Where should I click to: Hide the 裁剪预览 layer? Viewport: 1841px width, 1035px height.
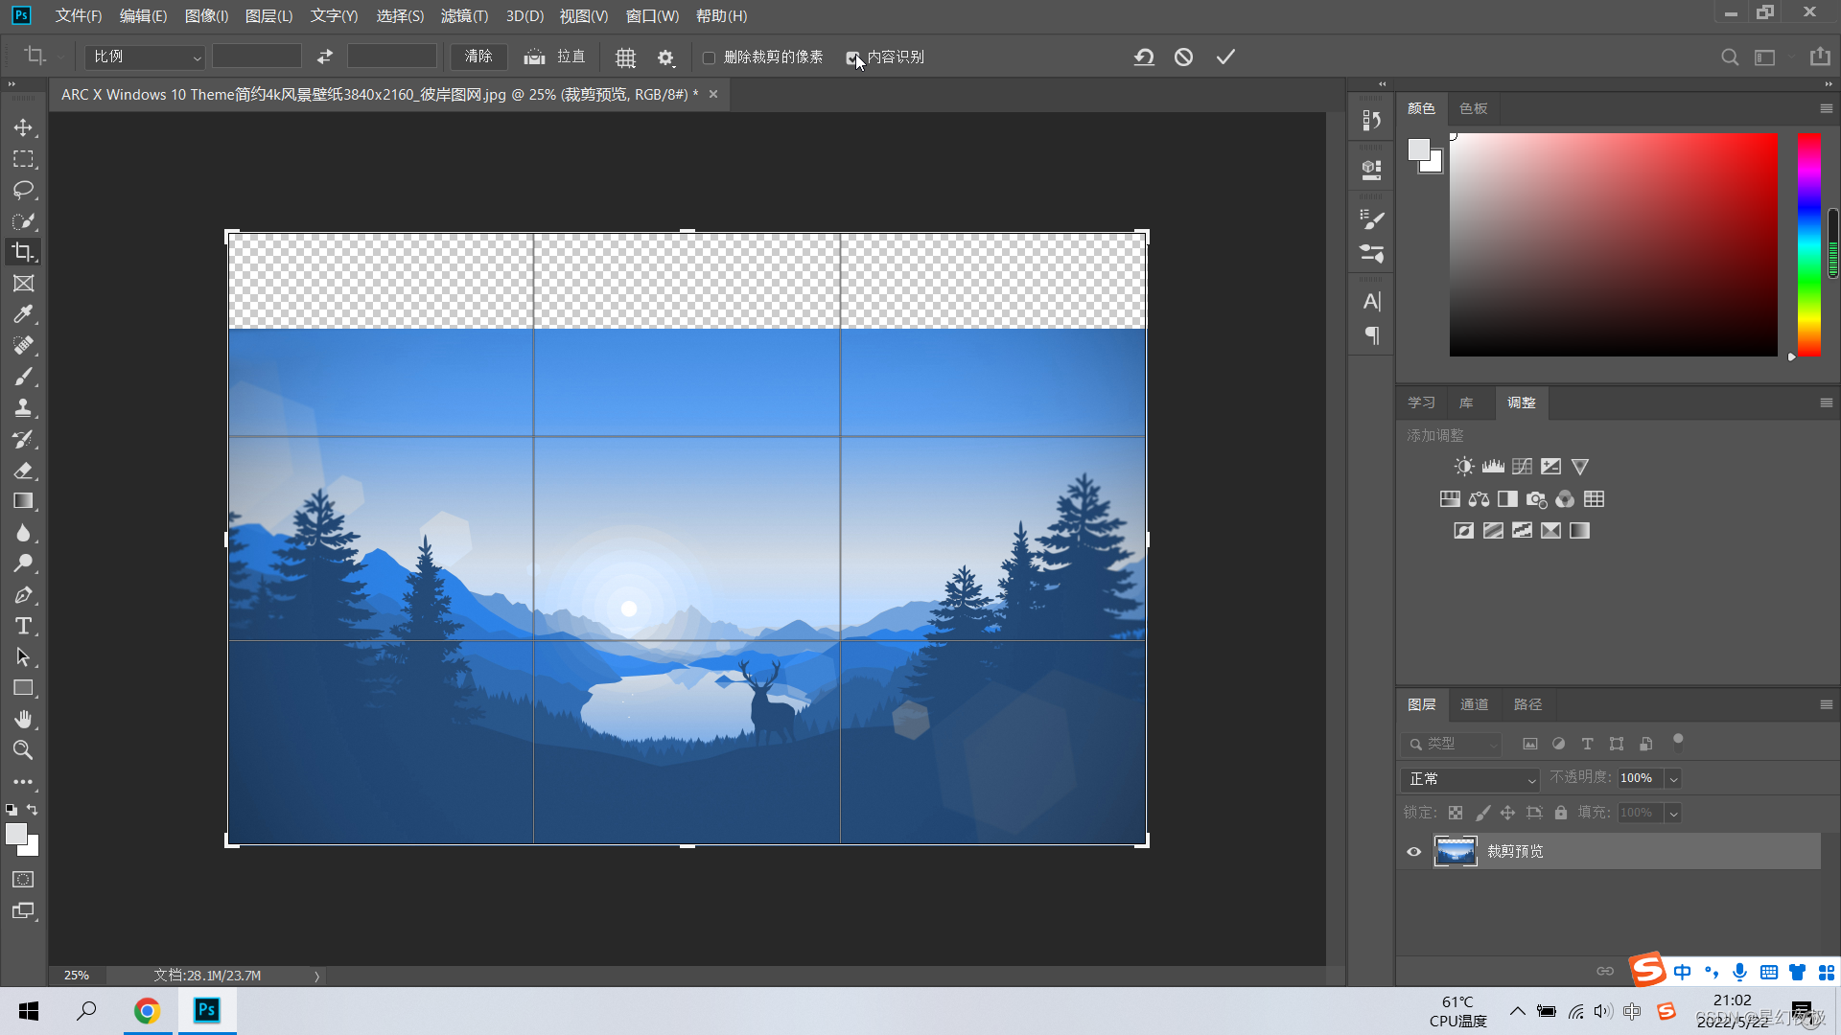point(1414,851)
